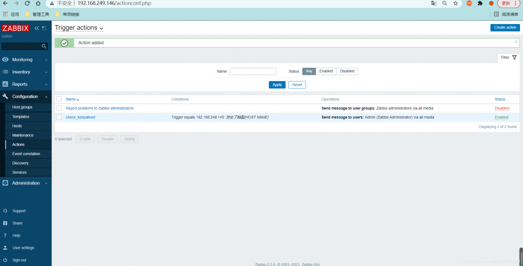Click the Configuration wrench icon
The image size is (523, 266).
tap(5, 97)
